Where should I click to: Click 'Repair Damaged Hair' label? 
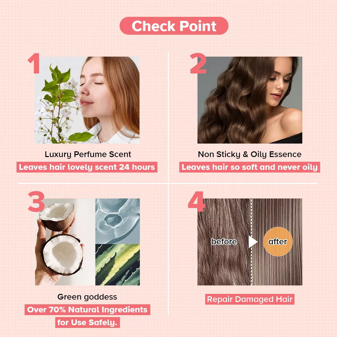(x=250, y=299)
